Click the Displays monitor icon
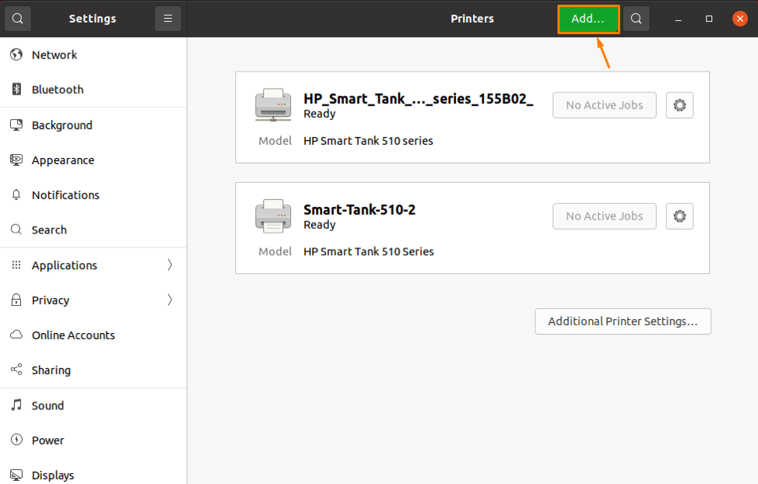The height and width of the screenshot is (484, 758). pyautogui.click(x=16, y=475)
